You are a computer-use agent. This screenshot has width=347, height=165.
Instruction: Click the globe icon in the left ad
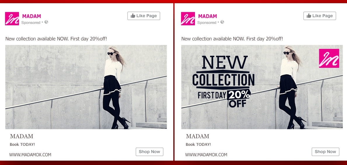point(46,22)
